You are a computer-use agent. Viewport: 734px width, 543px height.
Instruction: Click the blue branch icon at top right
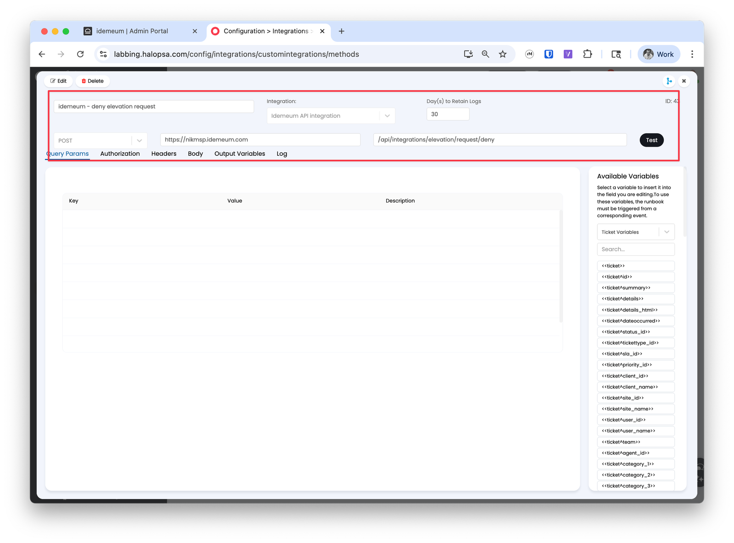[669, 81]
